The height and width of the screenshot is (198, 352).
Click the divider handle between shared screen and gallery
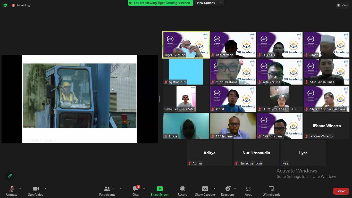[x=159, y=99]
